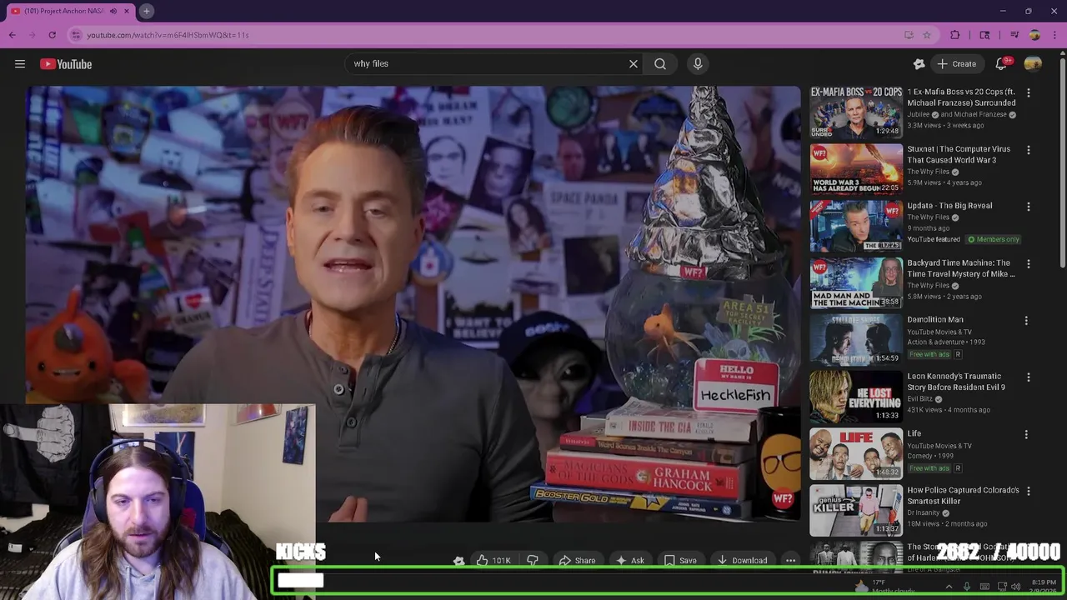The image size is (1067, 600).
Task: Click the icon left of the like button
Action: 458,561
